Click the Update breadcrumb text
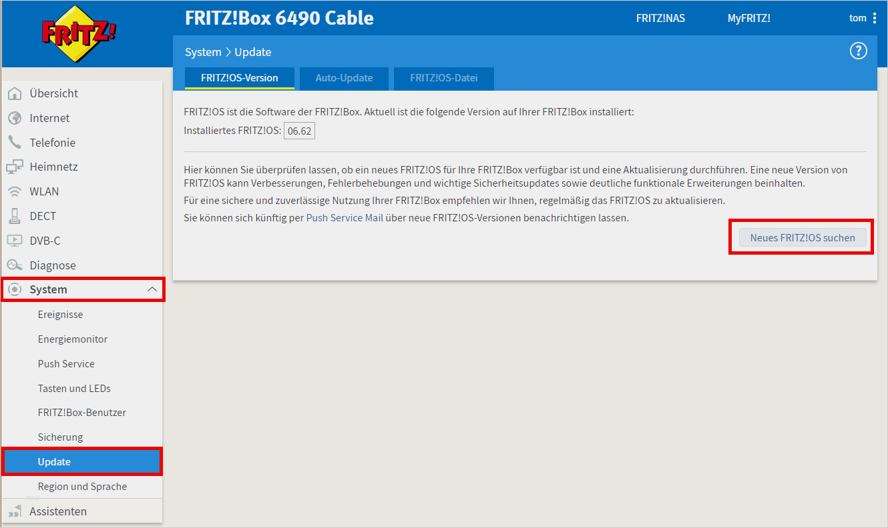This screenshot has width=888, height=528. [253, 52]
